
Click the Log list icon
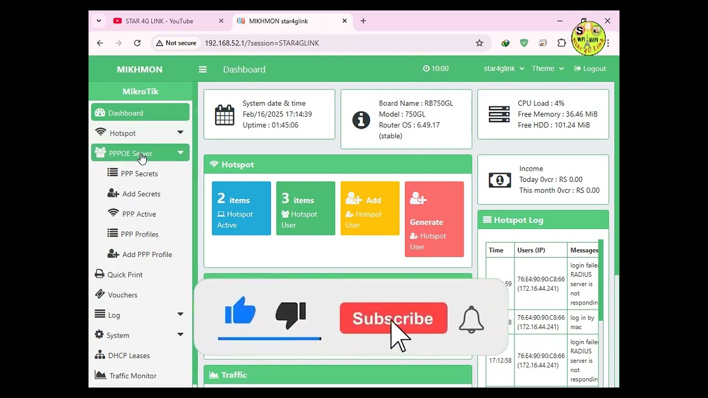(100, 314)
